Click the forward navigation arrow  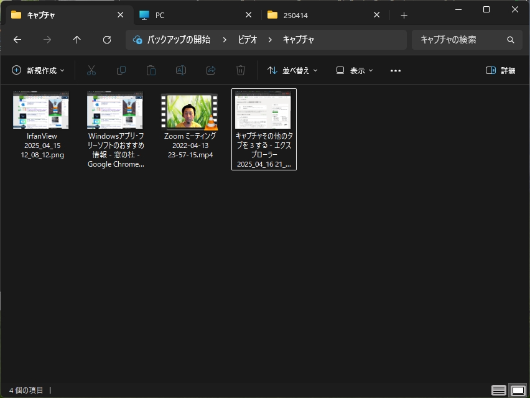coord(47,40)
